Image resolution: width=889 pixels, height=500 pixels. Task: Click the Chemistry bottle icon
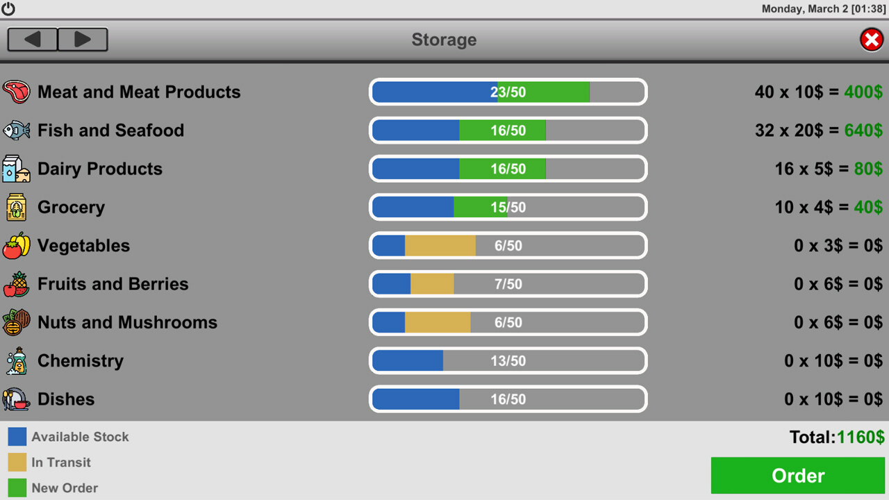[x=16, y=361]
